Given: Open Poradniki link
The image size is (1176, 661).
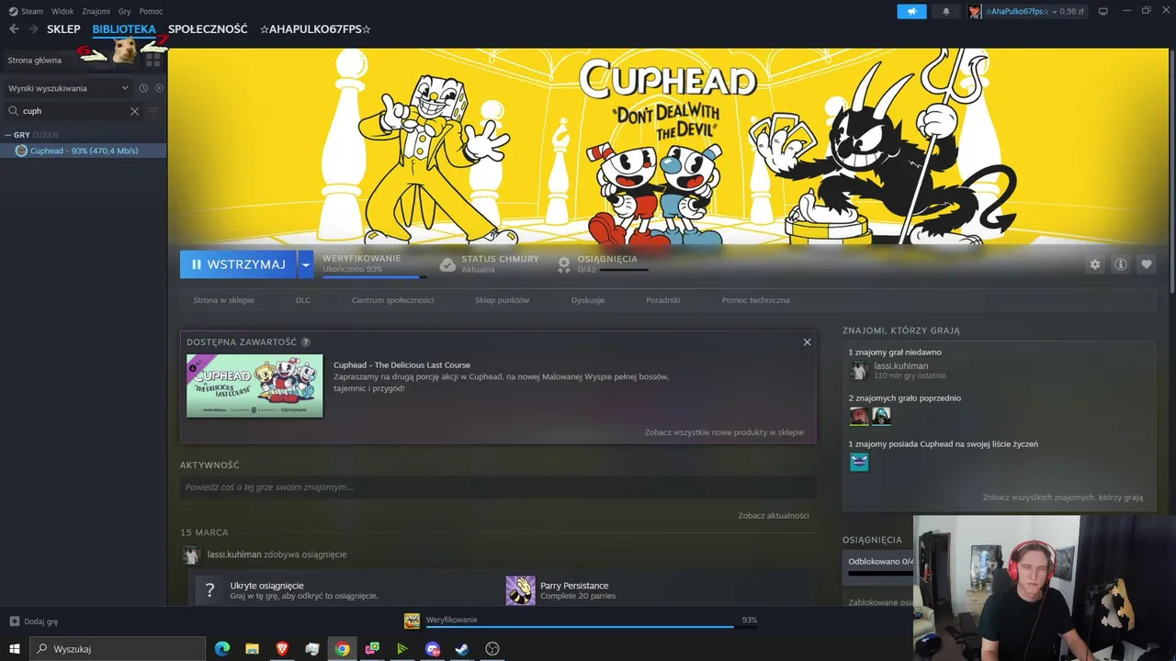Looking at the screenshot, I should [663, 300].
